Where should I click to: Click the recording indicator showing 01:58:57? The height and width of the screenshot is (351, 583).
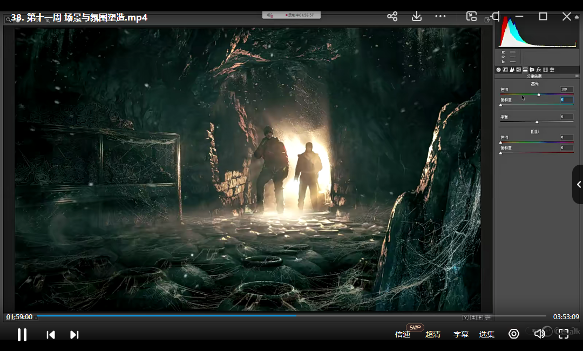click(x=291, y=15)
